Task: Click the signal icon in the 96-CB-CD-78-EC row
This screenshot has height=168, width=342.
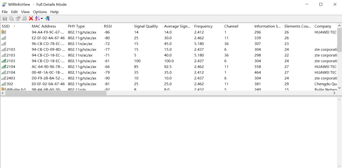Action: (x=3, y=44)
